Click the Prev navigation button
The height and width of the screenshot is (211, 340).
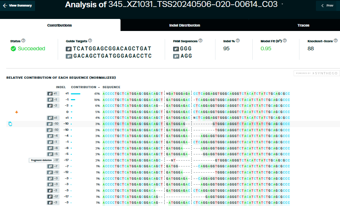point(327,5)
